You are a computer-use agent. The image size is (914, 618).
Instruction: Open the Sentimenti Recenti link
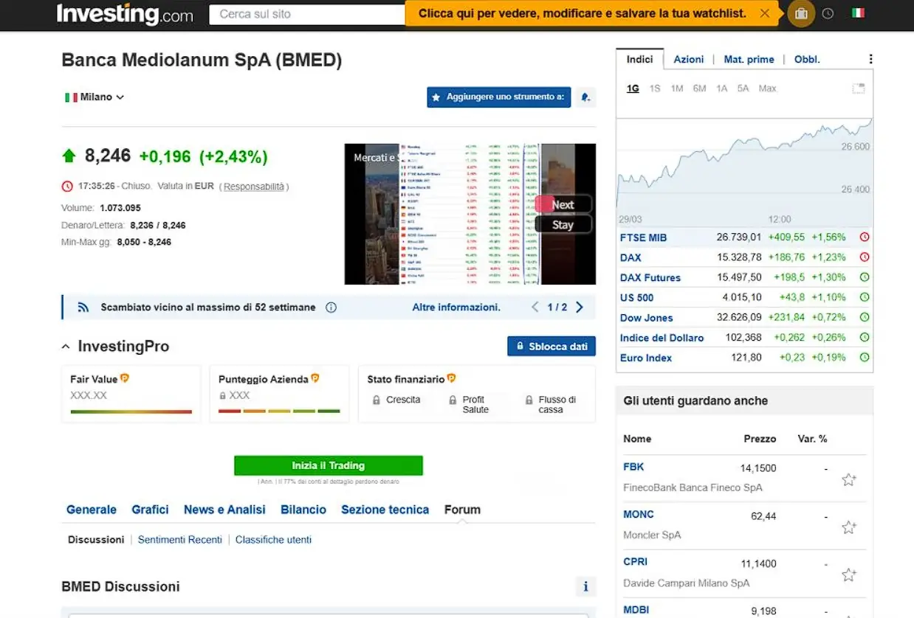(x=180, y=540)
